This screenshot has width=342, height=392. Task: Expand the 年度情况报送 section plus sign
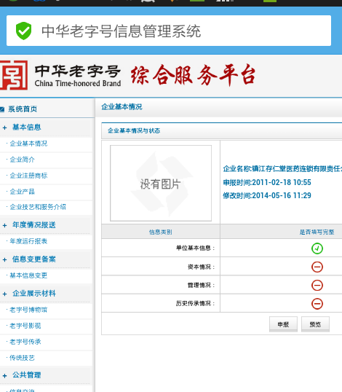click(x=5, y=225)
